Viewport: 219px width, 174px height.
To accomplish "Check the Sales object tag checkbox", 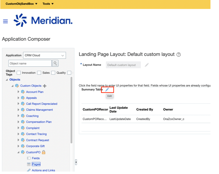I will [x=39, y=73].
